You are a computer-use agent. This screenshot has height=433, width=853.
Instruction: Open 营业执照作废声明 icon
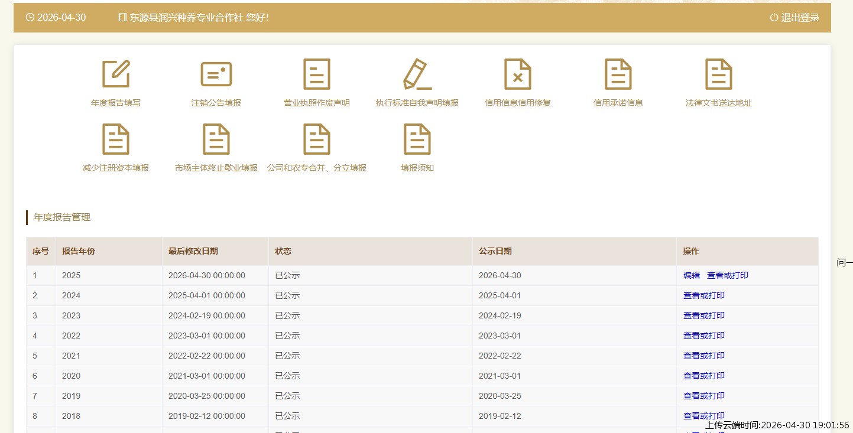pos(317,74)
